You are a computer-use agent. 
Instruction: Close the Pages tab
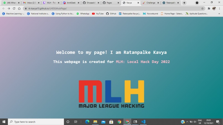coord(118,3)
